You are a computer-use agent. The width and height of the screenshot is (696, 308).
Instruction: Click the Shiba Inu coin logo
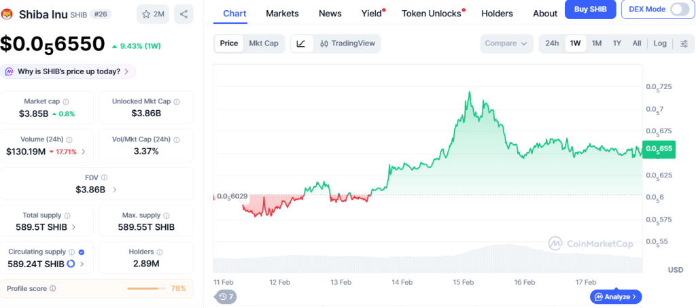coord(7,14)
